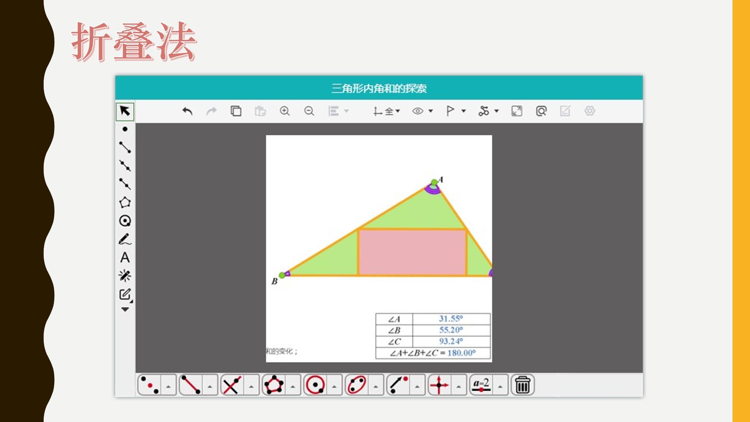Click the pink rectangle inside the triangle
This screenshot has width=750, height=422.
tap(412, 252)
